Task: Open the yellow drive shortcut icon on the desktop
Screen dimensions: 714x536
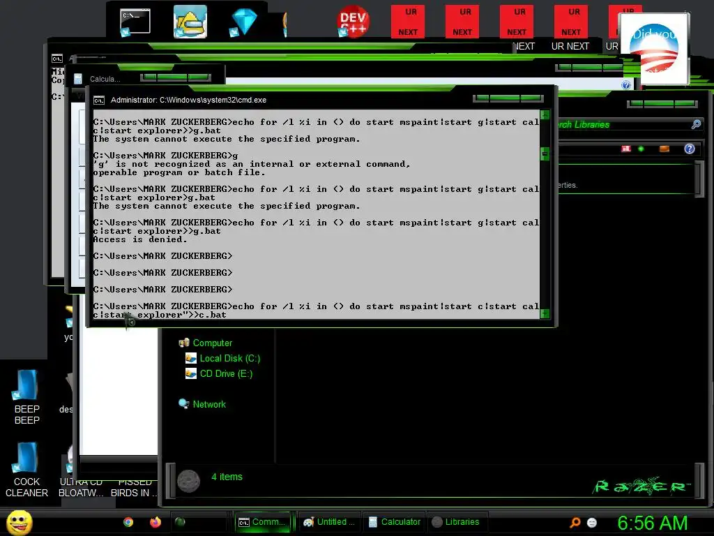Action: tap(190, 22)
